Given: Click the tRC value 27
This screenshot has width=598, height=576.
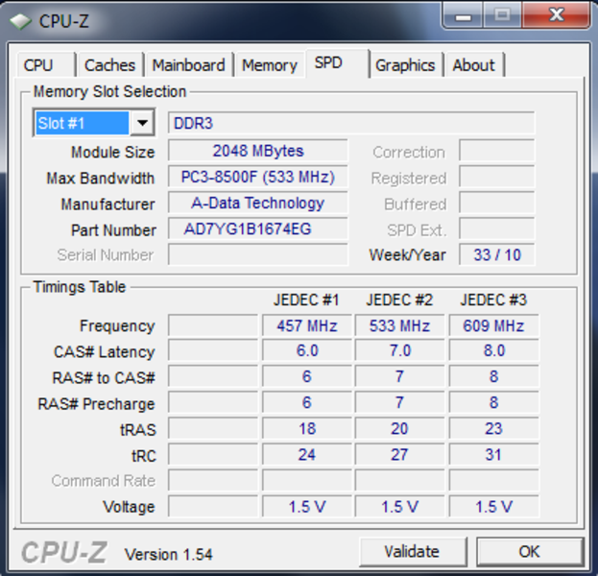Looking at the screenshot, I should [399, 454].
